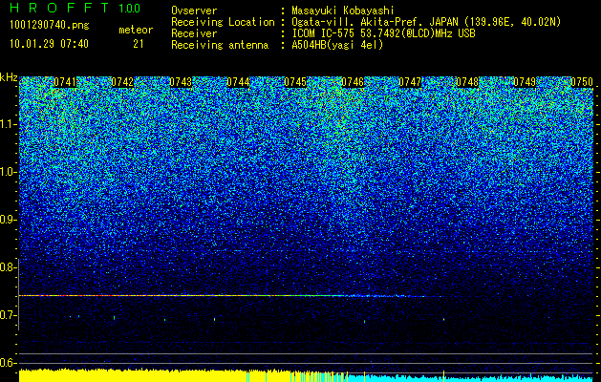This screenshot has width=601, height=382.
Task: Click the 0748 time marker
Action: (x=467, y=82)
